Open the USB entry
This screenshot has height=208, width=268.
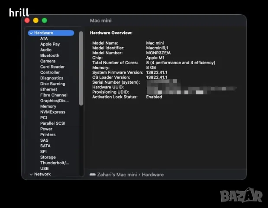(x=44, y=169)
